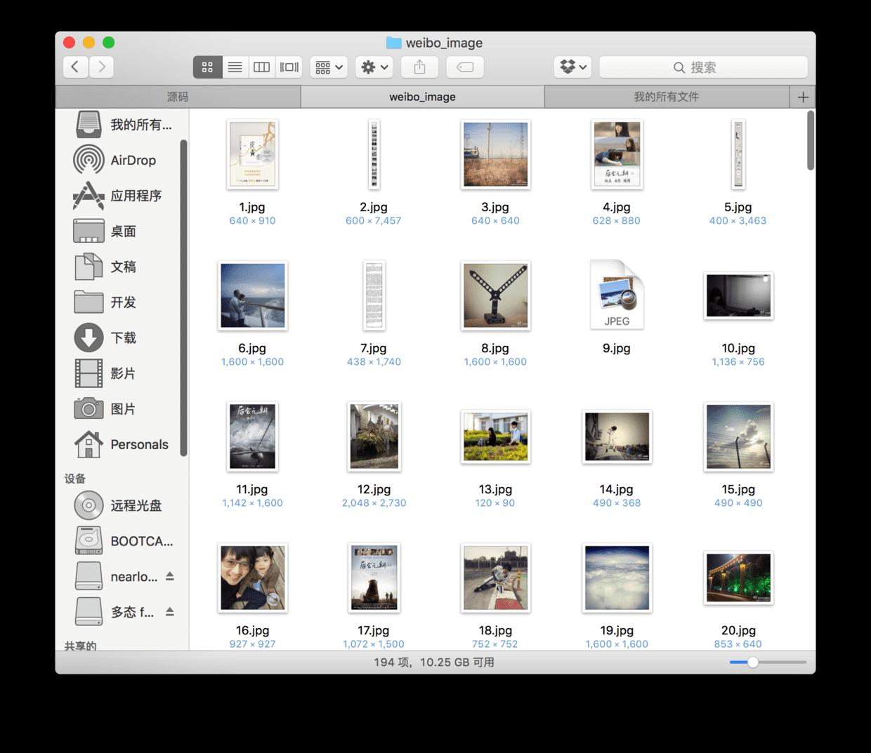Click status text 194 项, 10.25 GB 可用
The height and width of the screenshot is (753, 871).
(434, 662)
